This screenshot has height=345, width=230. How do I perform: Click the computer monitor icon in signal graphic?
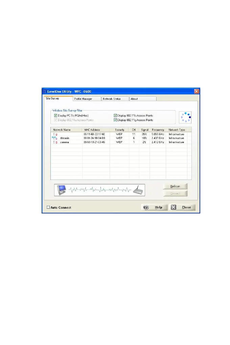(62, 190)
